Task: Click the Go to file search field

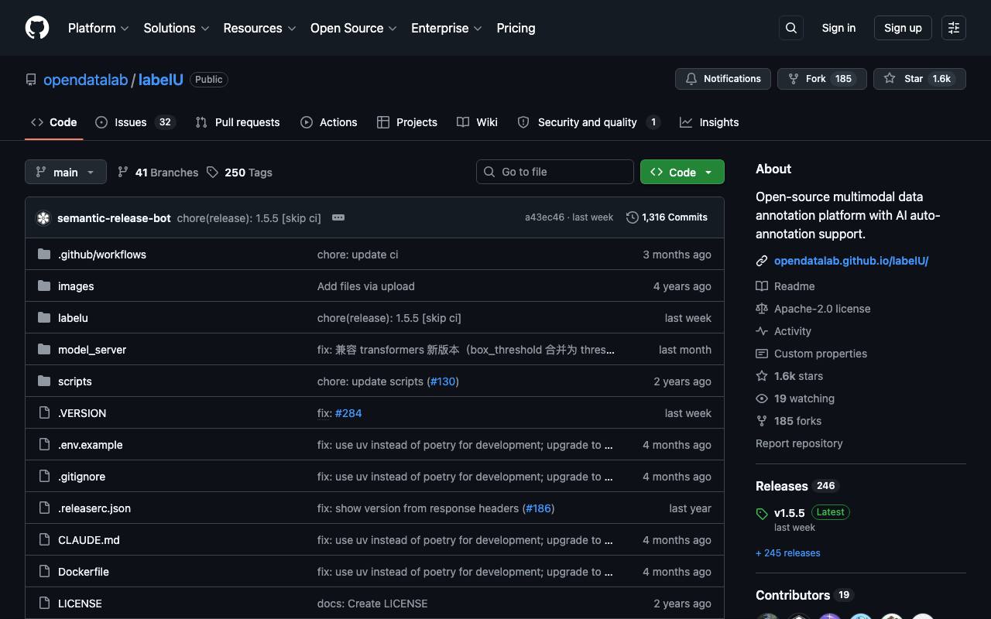Action: tap(555, 172)
